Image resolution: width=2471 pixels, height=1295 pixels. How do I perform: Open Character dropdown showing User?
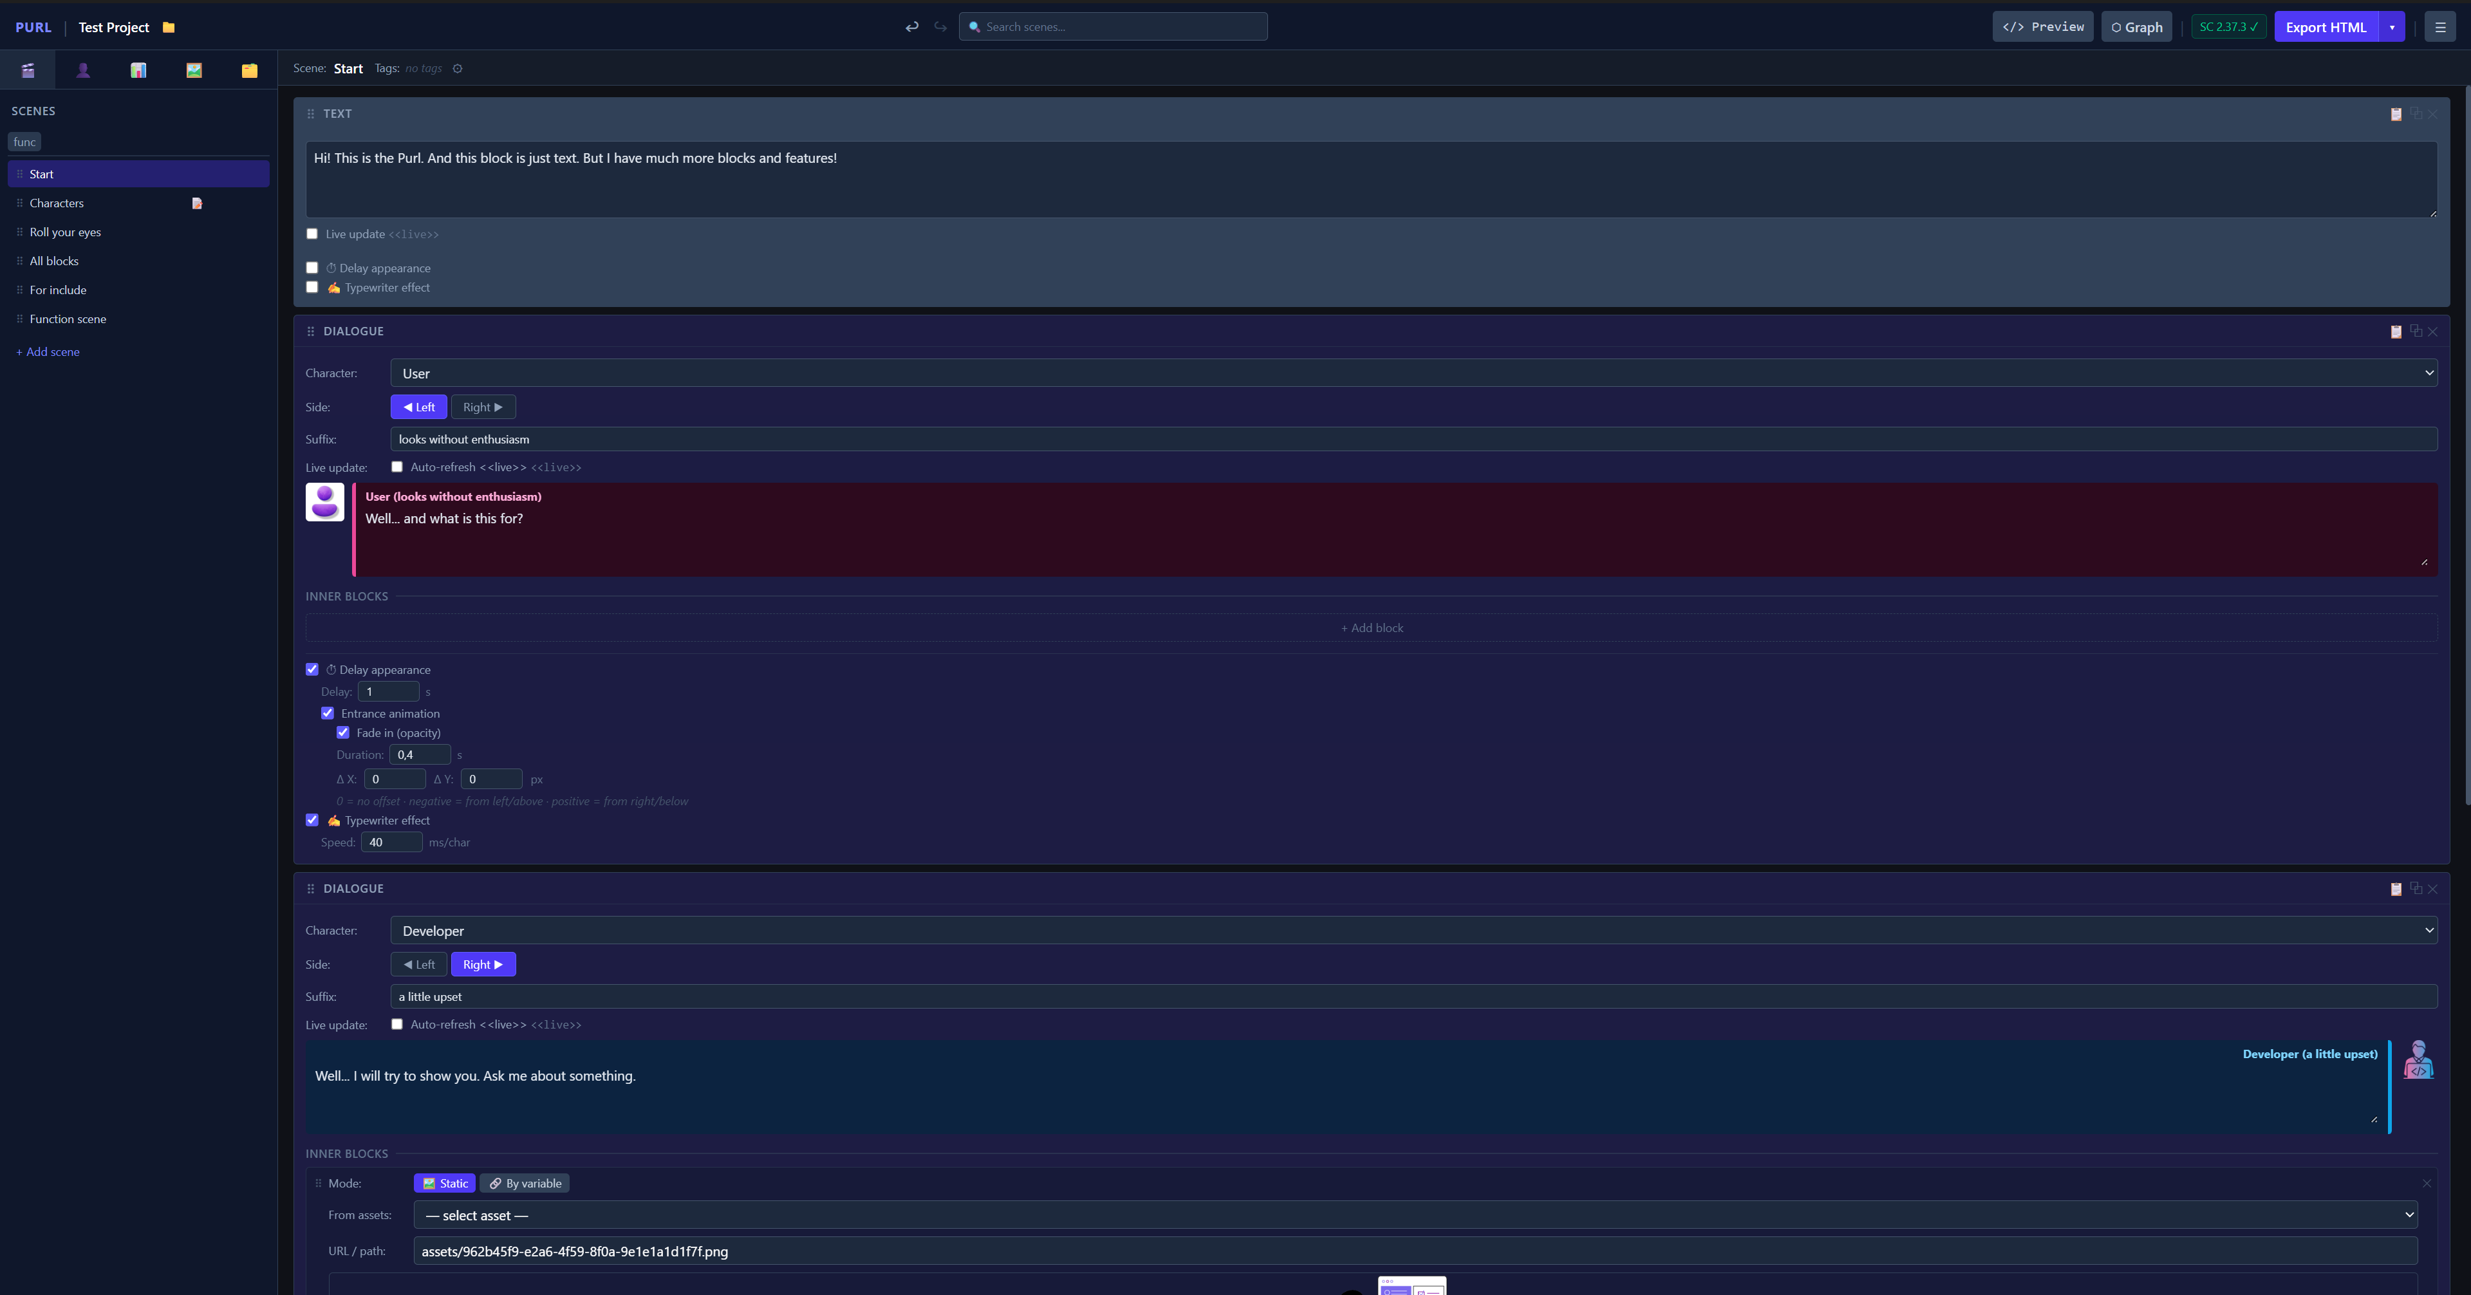click(x=1413, y=373)
